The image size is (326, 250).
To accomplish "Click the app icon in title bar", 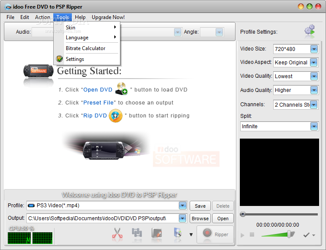I will (x=8, y=7).
